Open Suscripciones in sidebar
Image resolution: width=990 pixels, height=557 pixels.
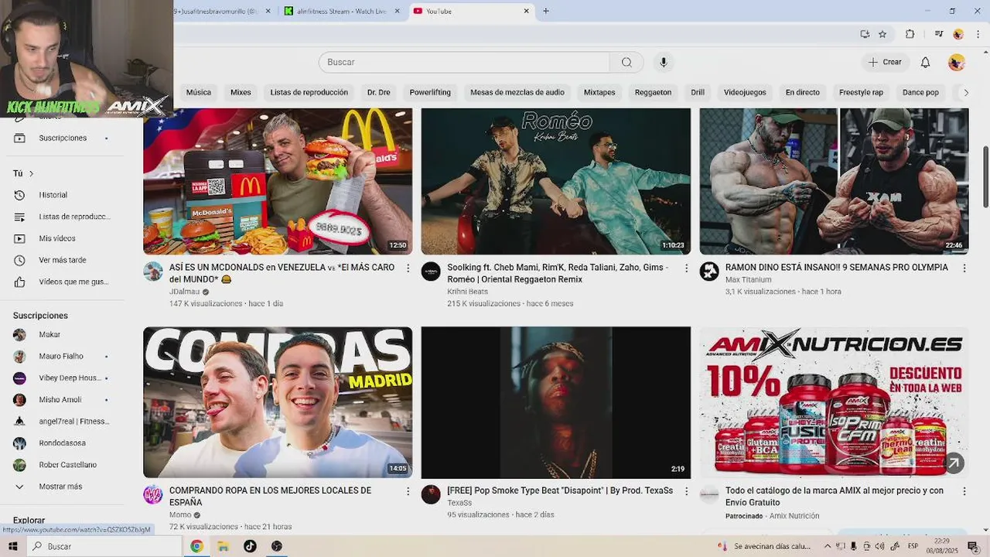[x=62, y=138]
